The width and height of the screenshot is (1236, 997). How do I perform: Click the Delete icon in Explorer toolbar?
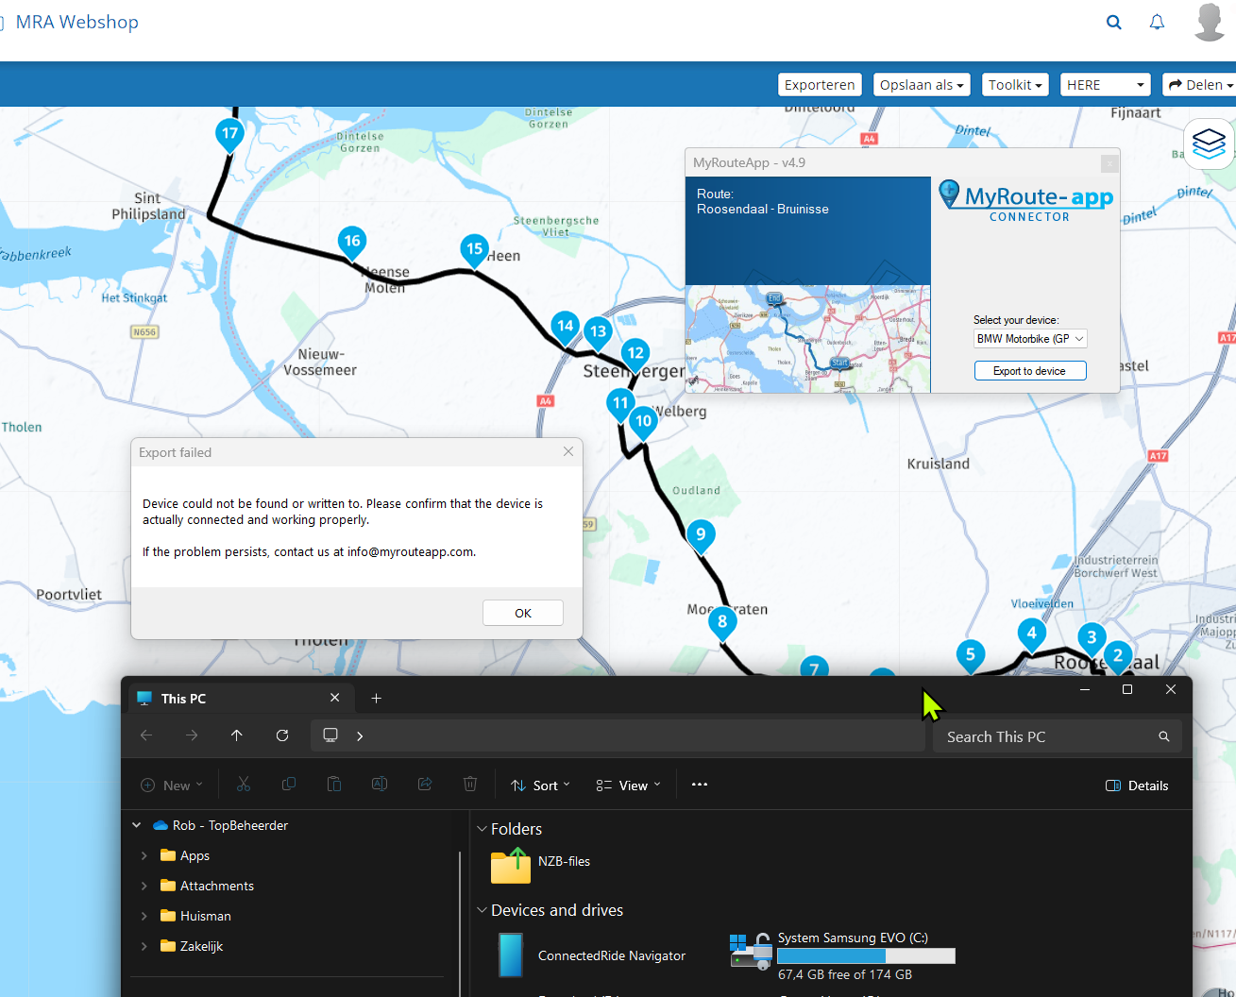point(470,785)
